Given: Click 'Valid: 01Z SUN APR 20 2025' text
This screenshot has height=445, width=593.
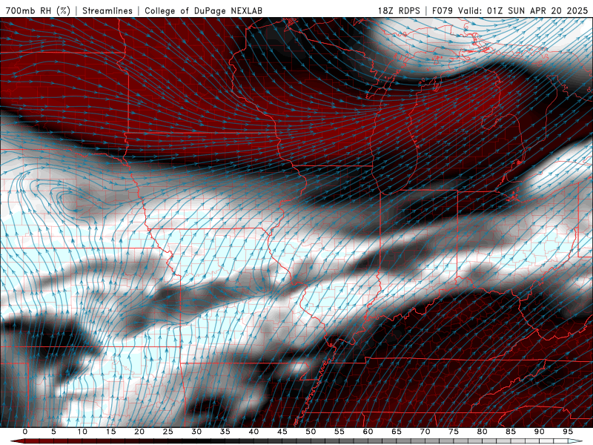Looking at the screenshot, I should [x=523, y=10].
